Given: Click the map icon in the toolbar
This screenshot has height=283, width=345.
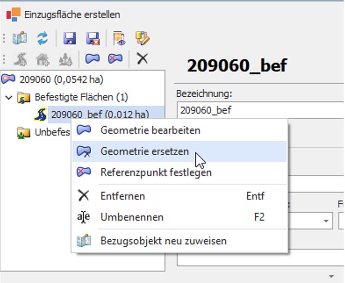Looking at the screenshot, I should click(x=20, y=38).
